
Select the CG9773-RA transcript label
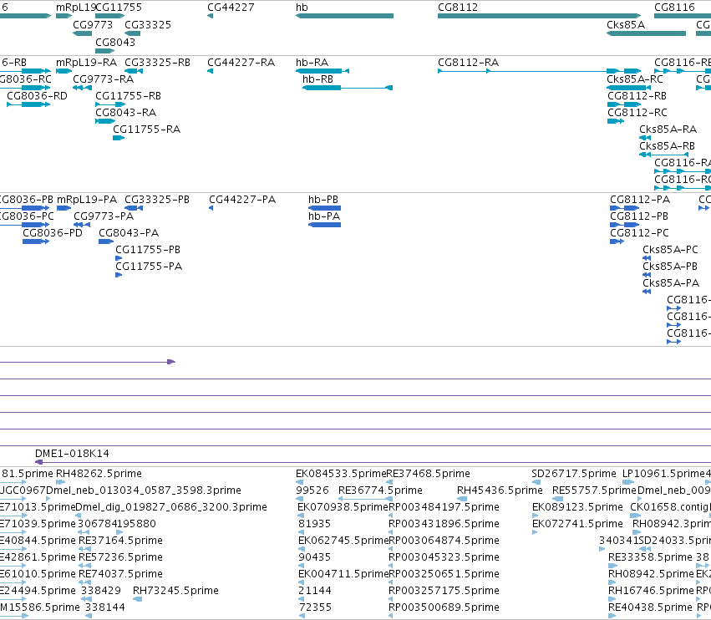[104, 79]
